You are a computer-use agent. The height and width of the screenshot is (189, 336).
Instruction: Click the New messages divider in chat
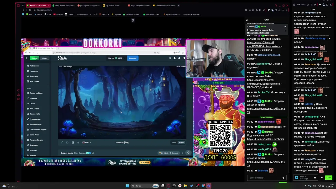[x=266, y=117]
